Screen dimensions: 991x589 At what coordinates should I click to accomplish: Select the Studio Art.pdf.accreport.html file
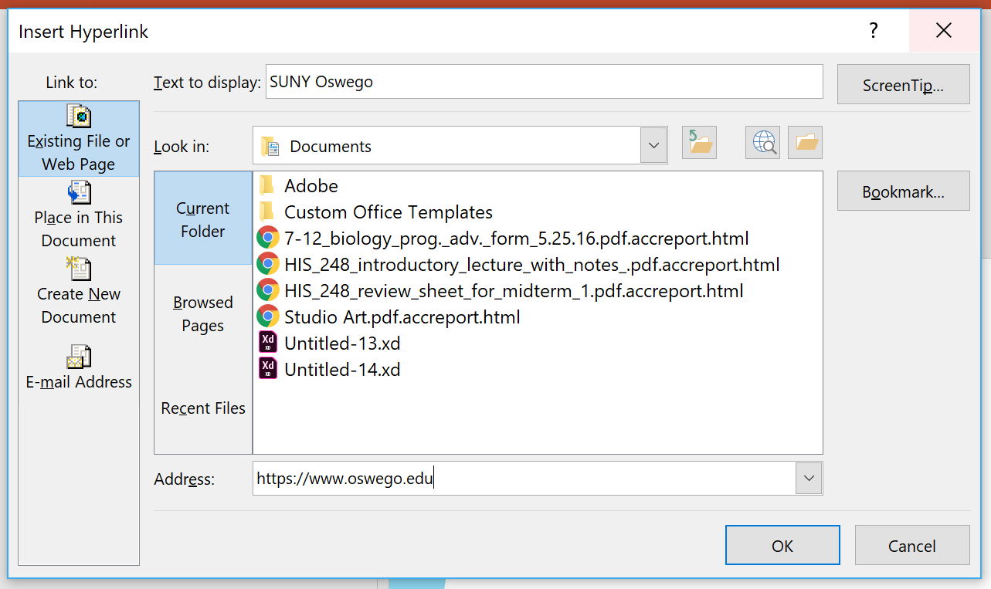coord(389,317)
